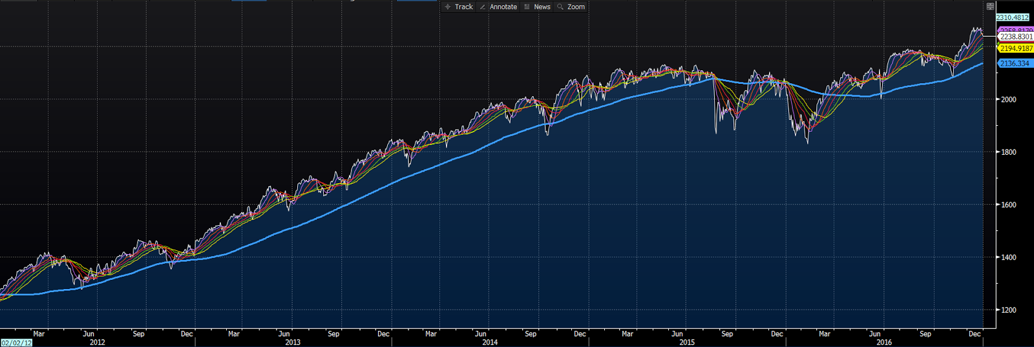The width and height of the screenshot is (1034, 347).
Task: Click the 1800 y-axis label
Action: pos(1009,152)
